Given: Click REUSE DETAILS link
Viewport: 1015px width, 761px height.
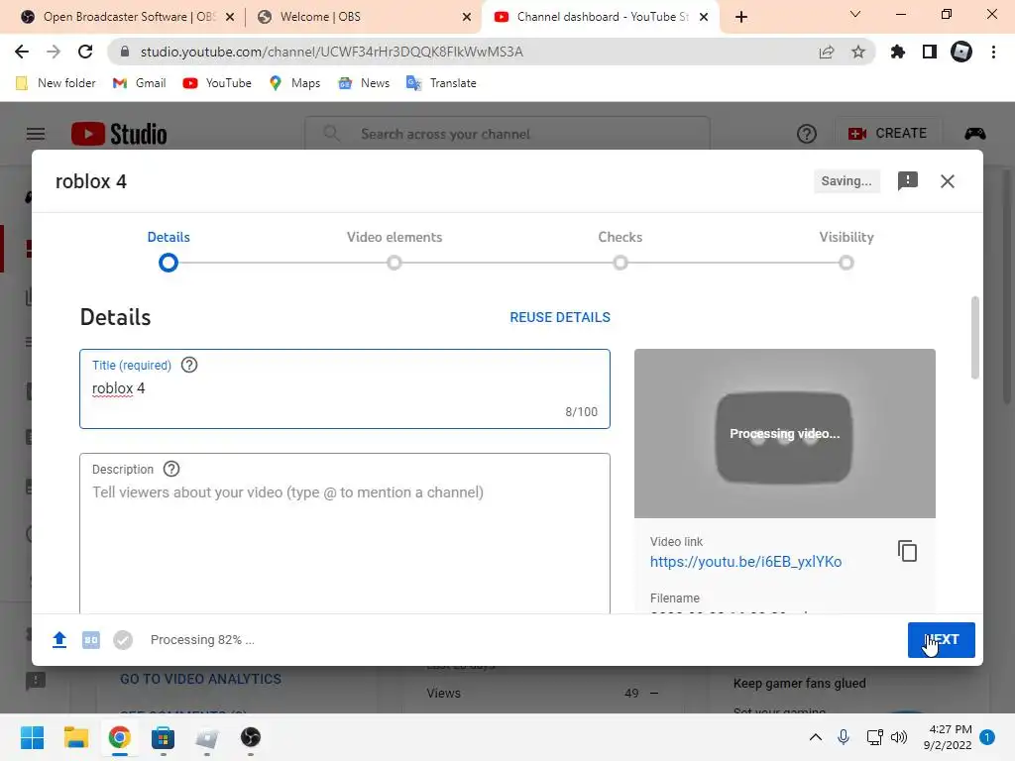Looking at the screenshot, I should click(x=560, y=317).
